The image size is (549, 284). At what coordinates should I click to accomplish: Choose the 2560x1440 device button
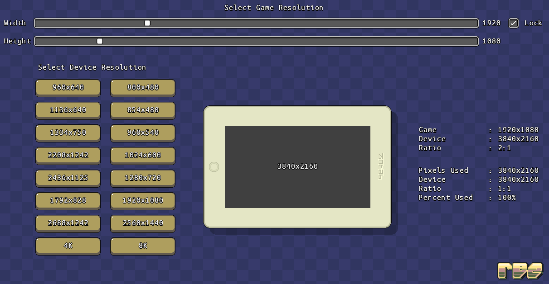143,223
